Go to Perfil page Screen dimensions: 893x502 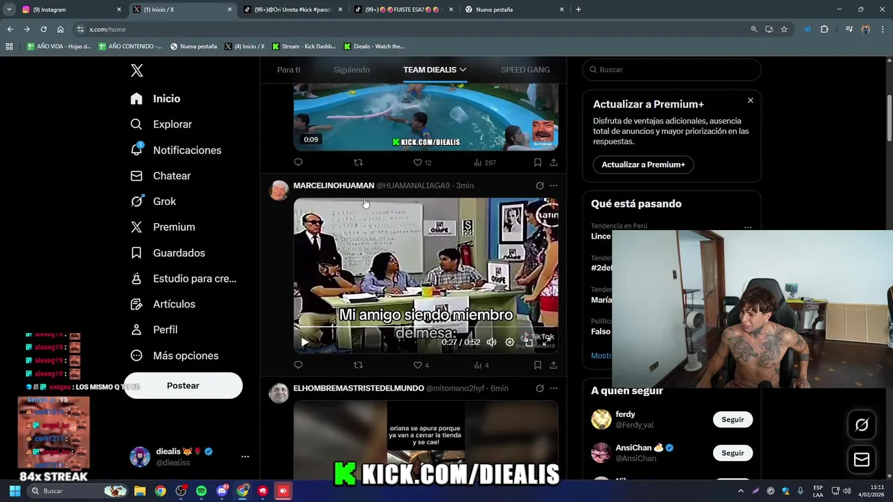point(154,330)
